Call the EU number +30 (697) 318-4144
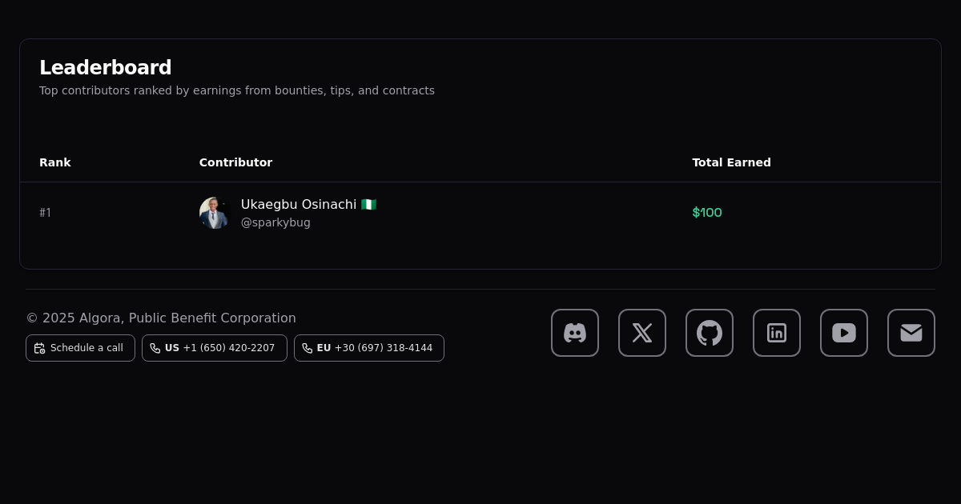This screenshot has width=961, height=504. pyautogui.click(x=383, y=348)
